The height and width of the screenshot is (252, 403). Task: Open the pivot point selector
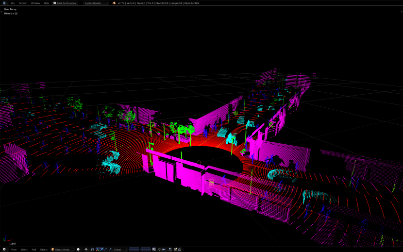(86, 250)
